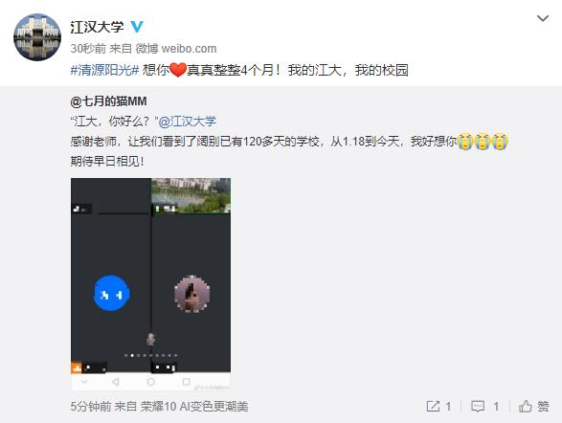Open the reposted screenshot image
Image resolution: width=562 pixels, height=423 pixels.
[150, 284]
